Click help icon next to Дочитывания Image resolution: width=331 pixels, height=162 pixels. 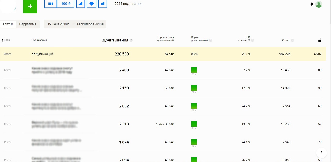[131, 40]
